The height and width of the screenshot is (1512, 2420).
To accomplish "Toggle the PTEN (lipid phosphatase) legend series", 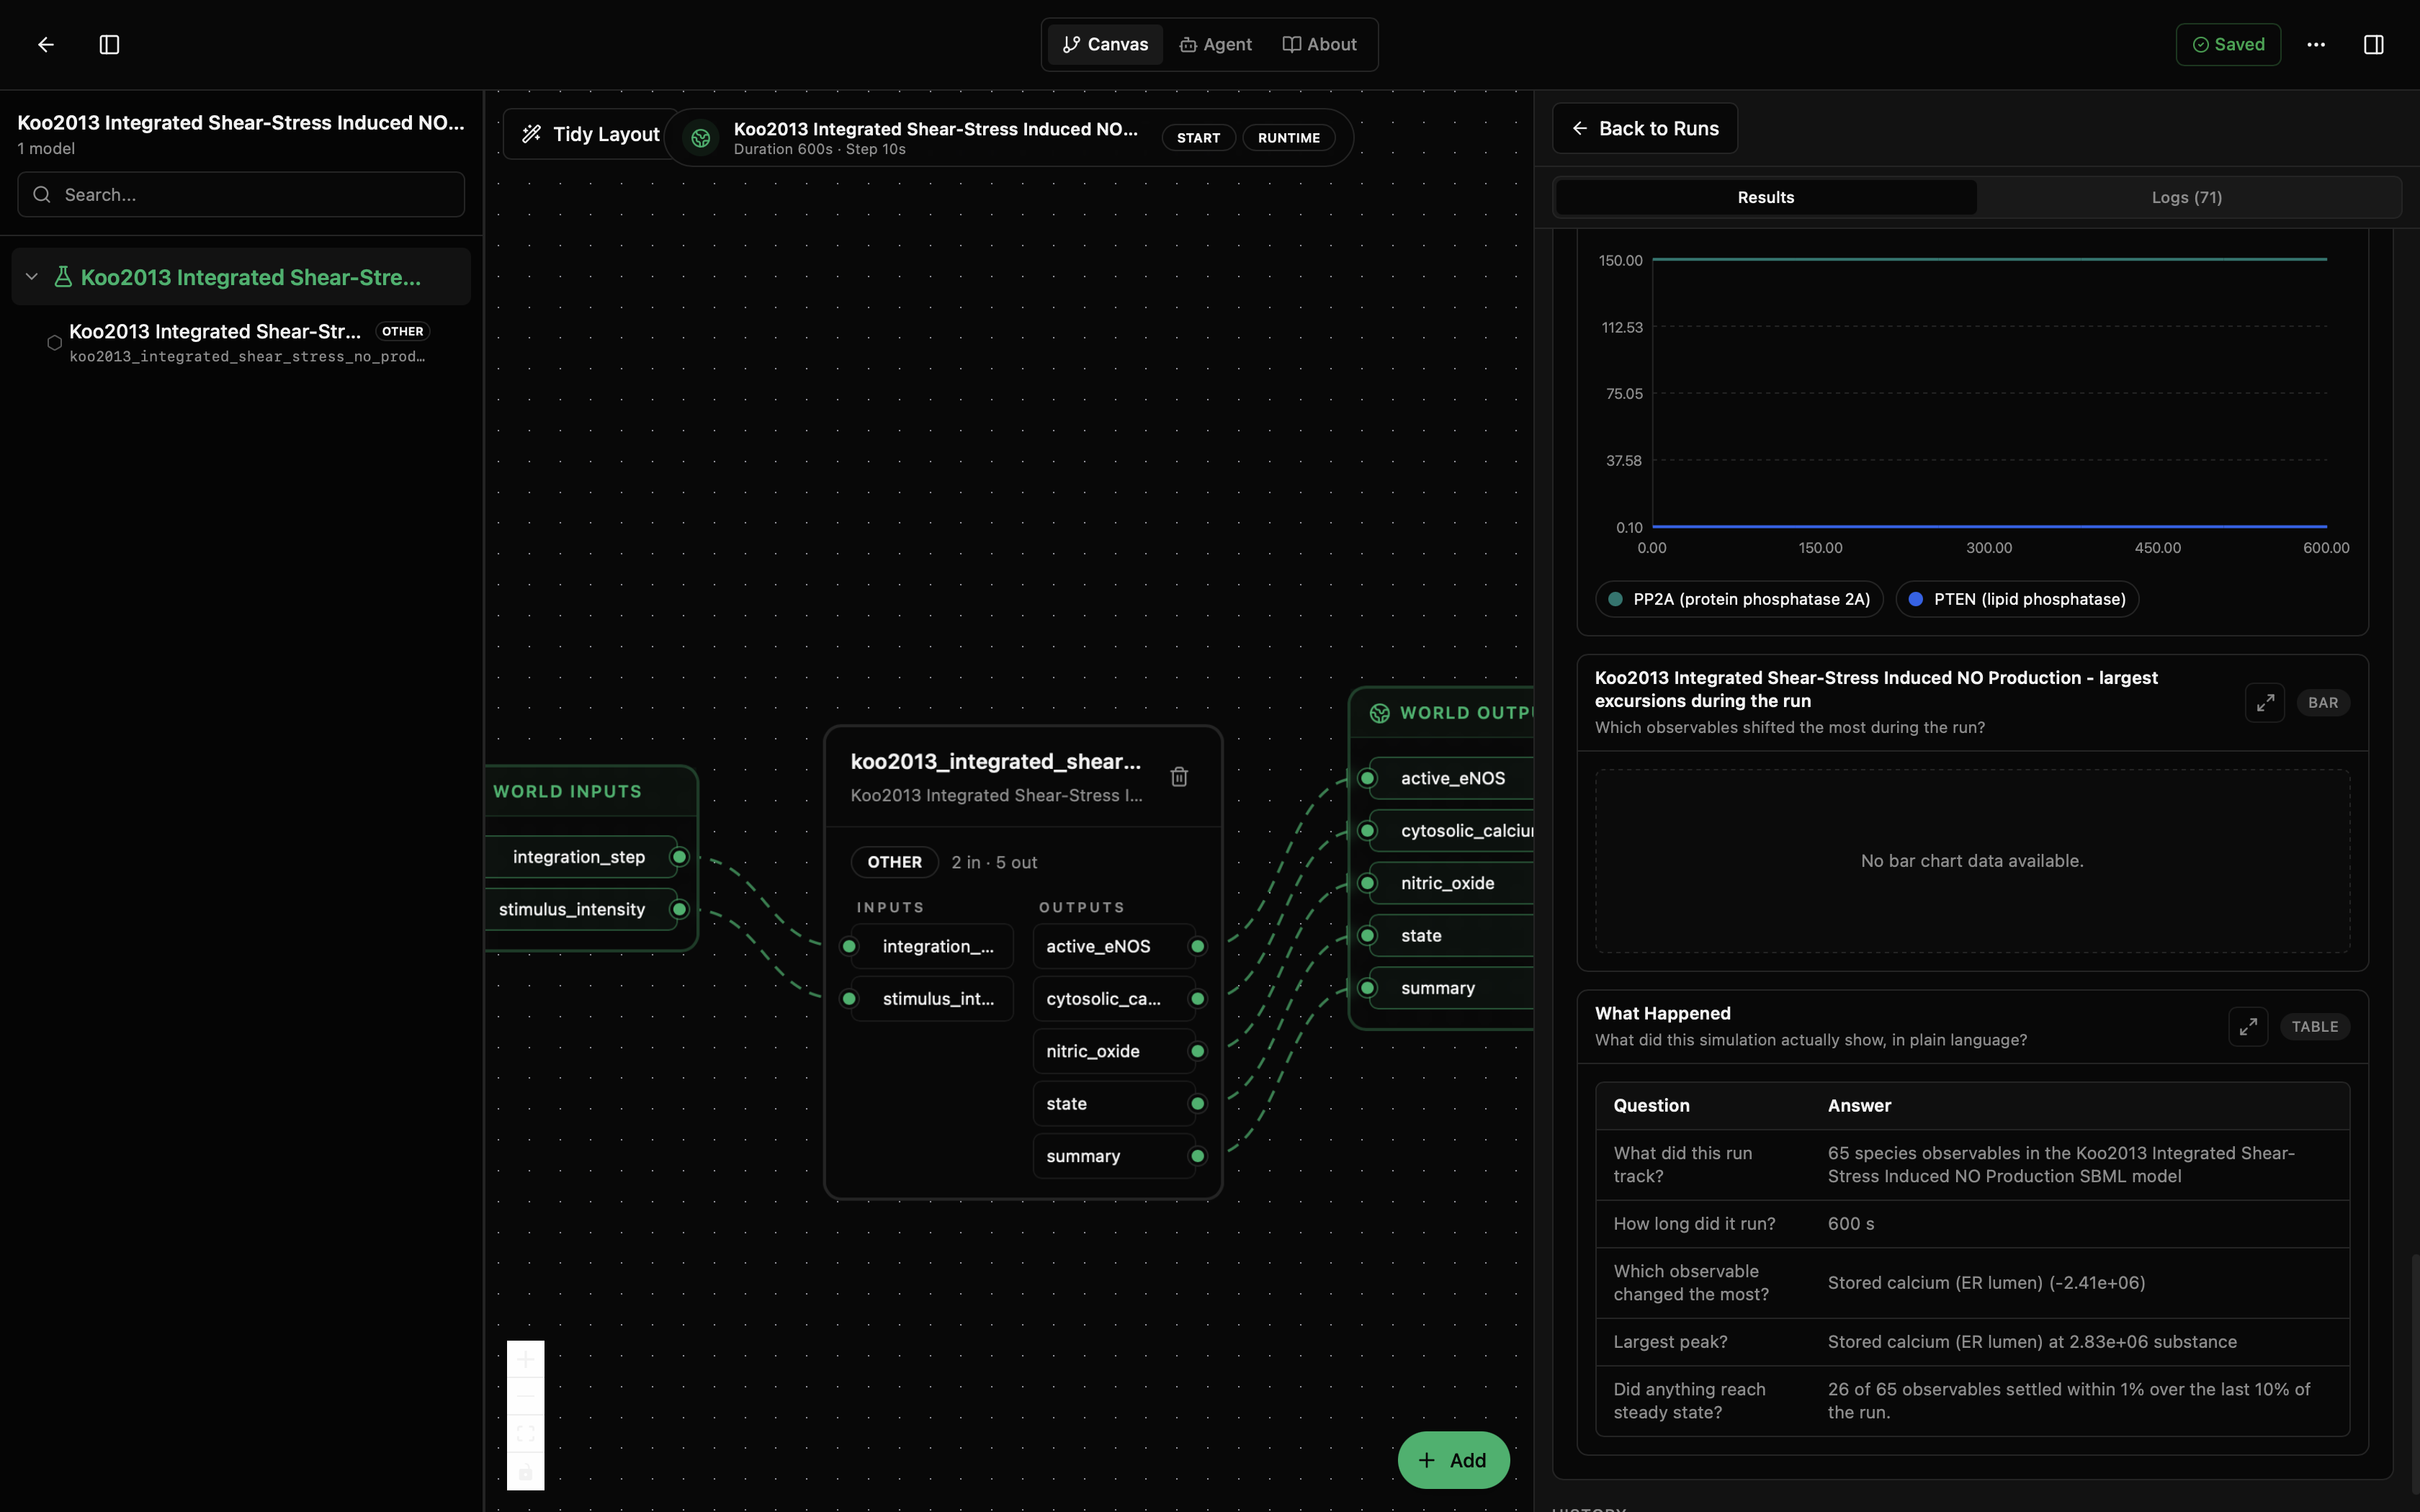I will tap(2017, 599).
